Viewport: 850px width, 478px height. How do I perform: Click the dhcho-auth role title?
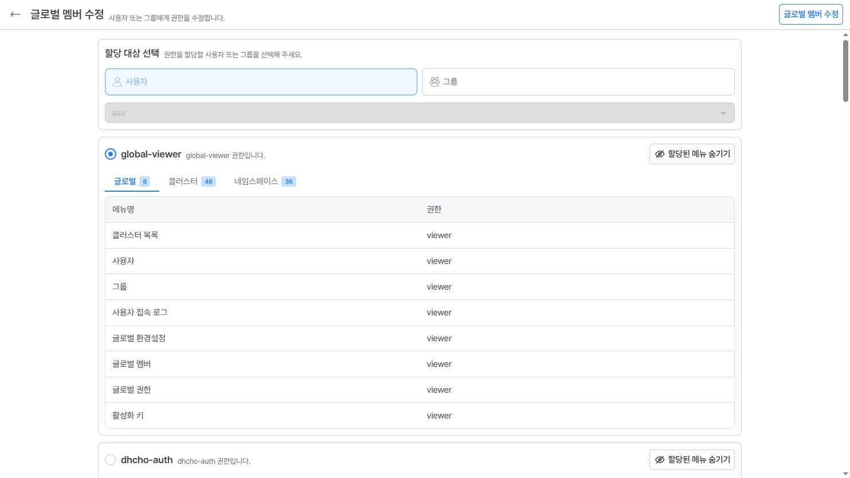click(x=147, y=460)
